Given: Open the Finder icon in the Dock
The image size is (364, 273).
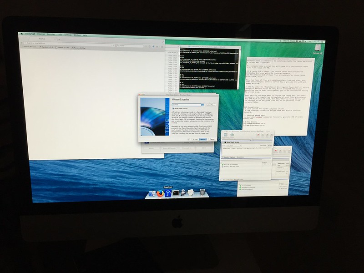Looking at the screenshot, I should tap(152, 193).
